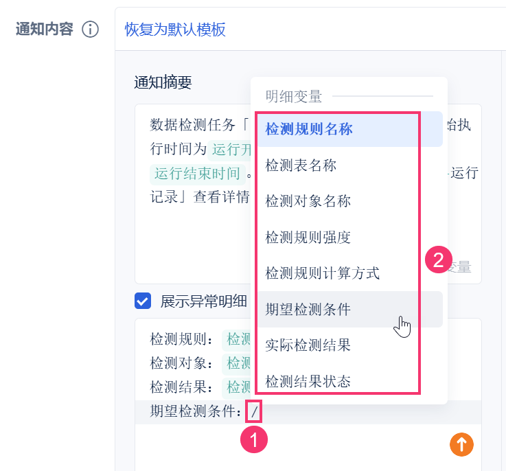This screenshot has width=506, height=471.
Task: Click the 明细变量 header in popup
Action: [x=294, y=97]
